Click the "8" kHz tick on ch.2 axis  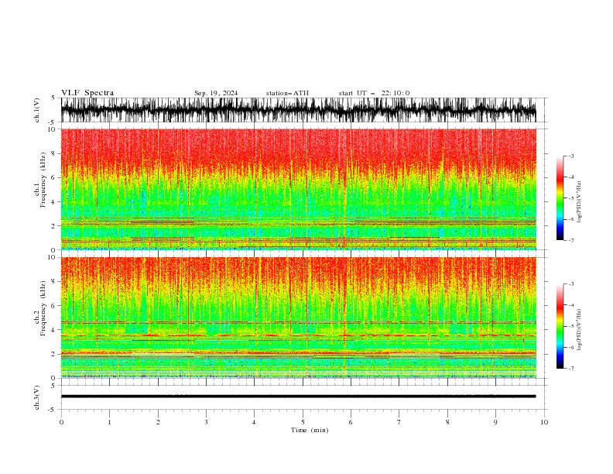53,282
